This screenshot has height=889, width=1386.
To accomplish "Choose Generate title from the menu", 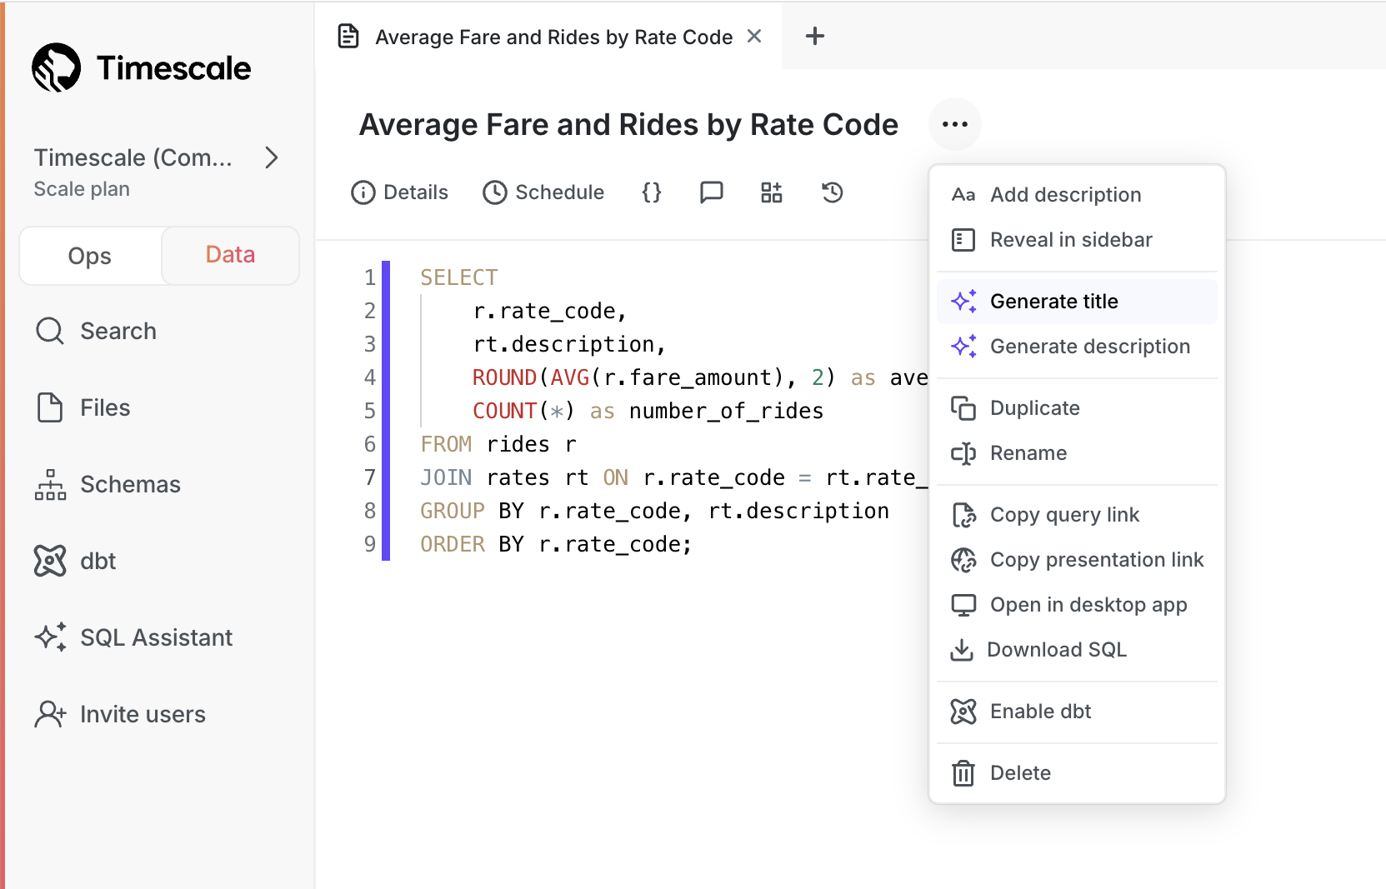I will click(x=1053, y=302).
